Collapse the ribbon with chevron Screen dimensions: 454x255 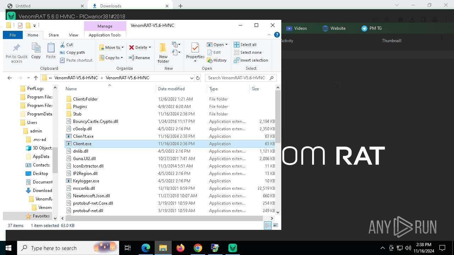tap(269, 35)
